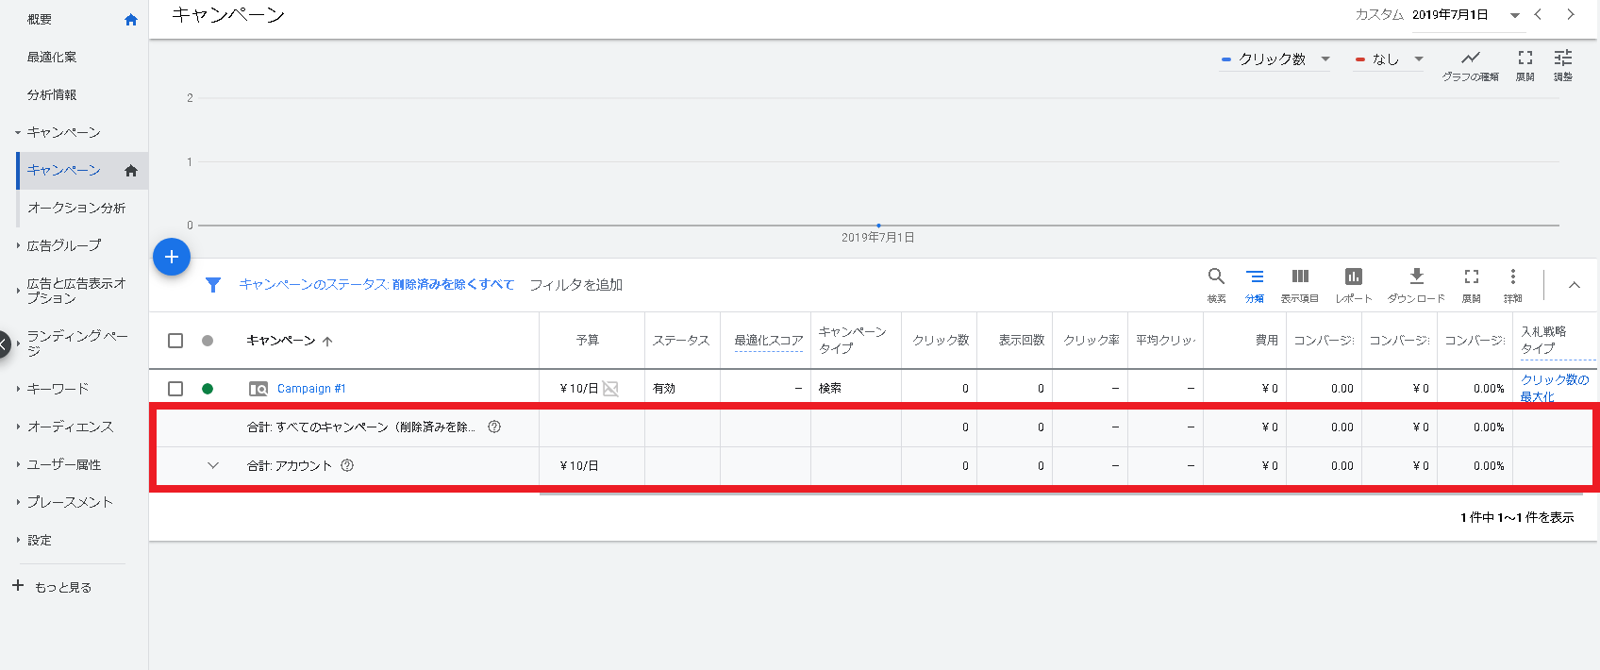Open the Campaign #1 link

click(311, 389)
